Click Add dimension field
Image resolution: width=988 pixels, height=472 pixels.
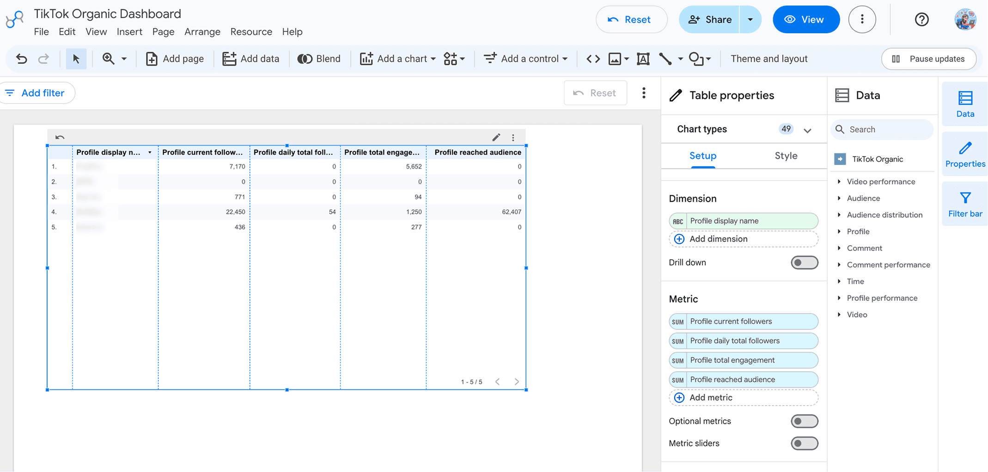(744, 239)
